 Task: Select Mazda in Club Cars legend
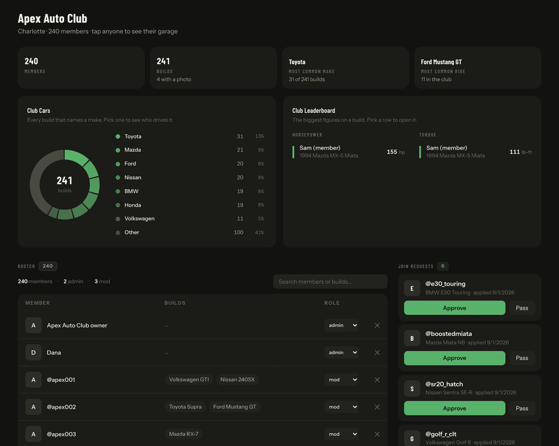click(190, 150)
